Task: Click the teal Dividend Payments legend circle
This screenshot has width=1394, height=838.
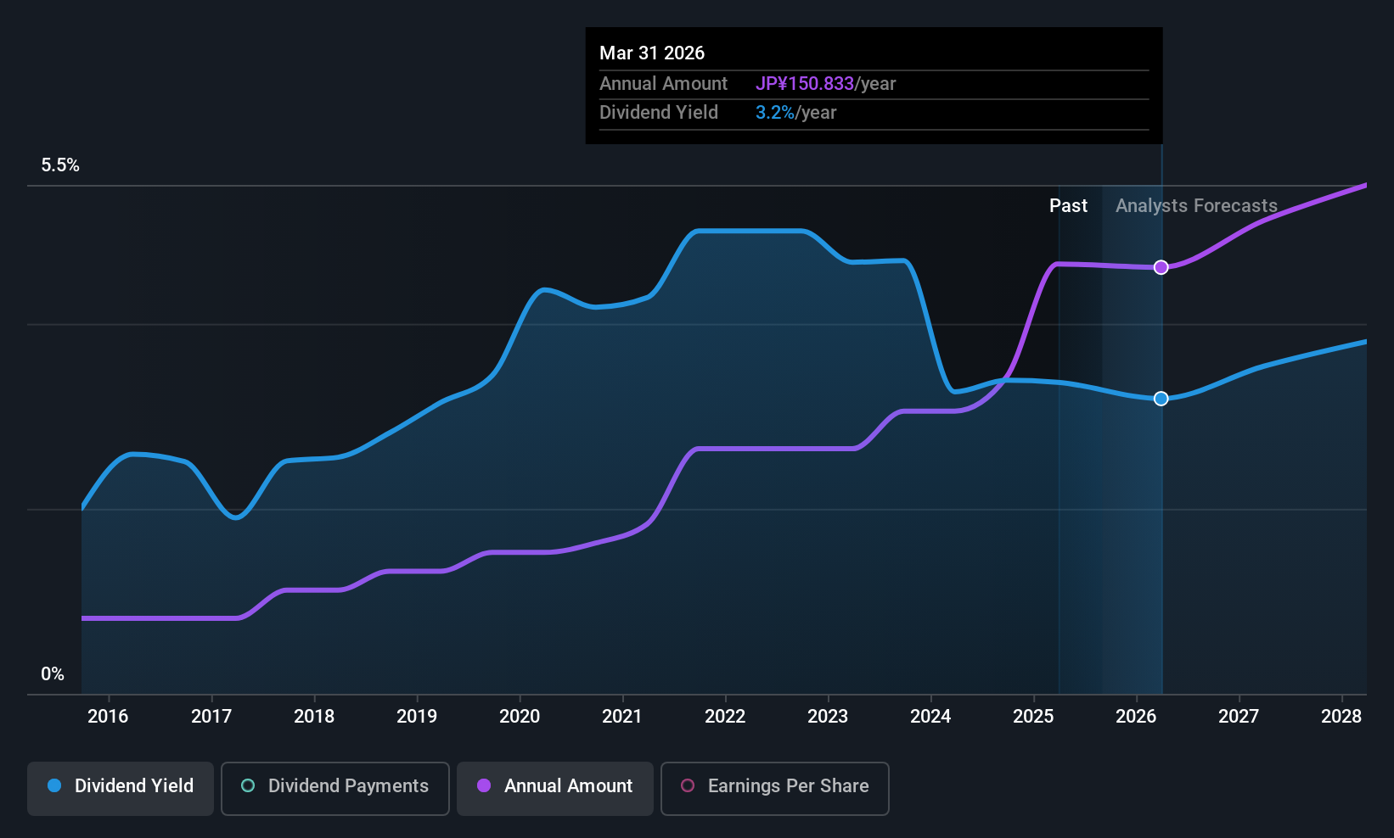Action: (x=248, y=785)
